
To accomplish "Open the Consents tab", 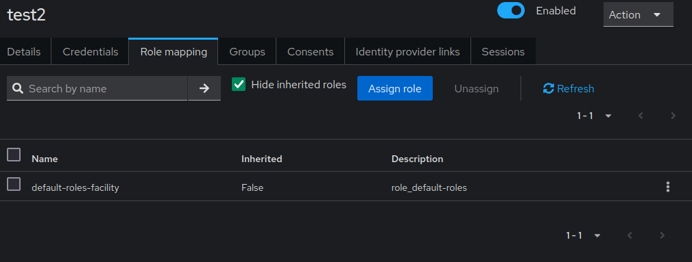I will 310,52.
